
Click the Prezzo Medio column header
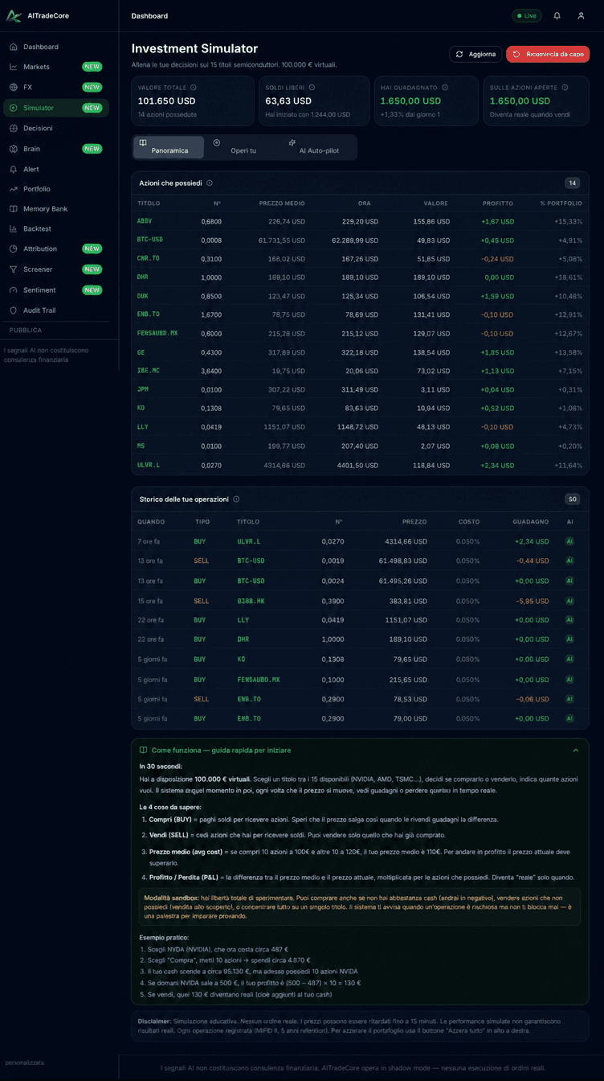282,203
